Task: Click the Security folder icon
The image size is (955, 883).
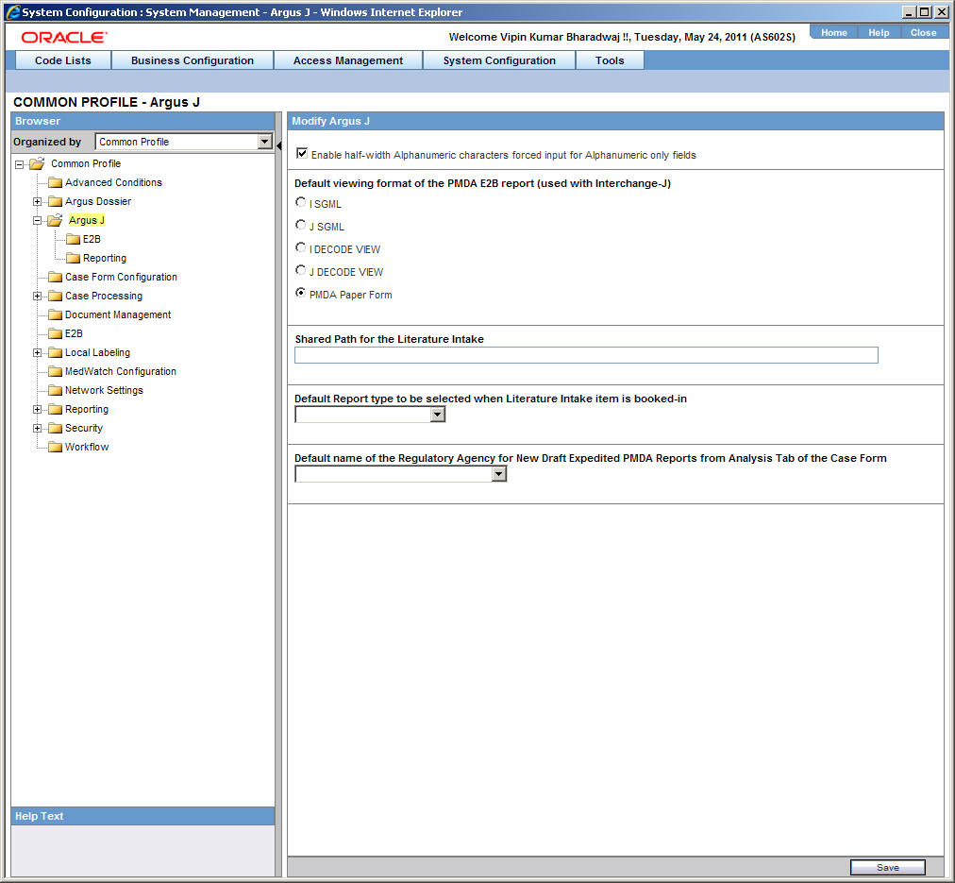Action: (56, 428)
